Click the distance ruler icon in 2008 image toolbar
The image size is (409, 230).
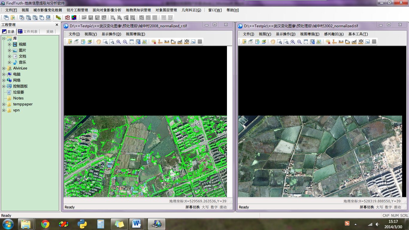(x=167, y=42)
